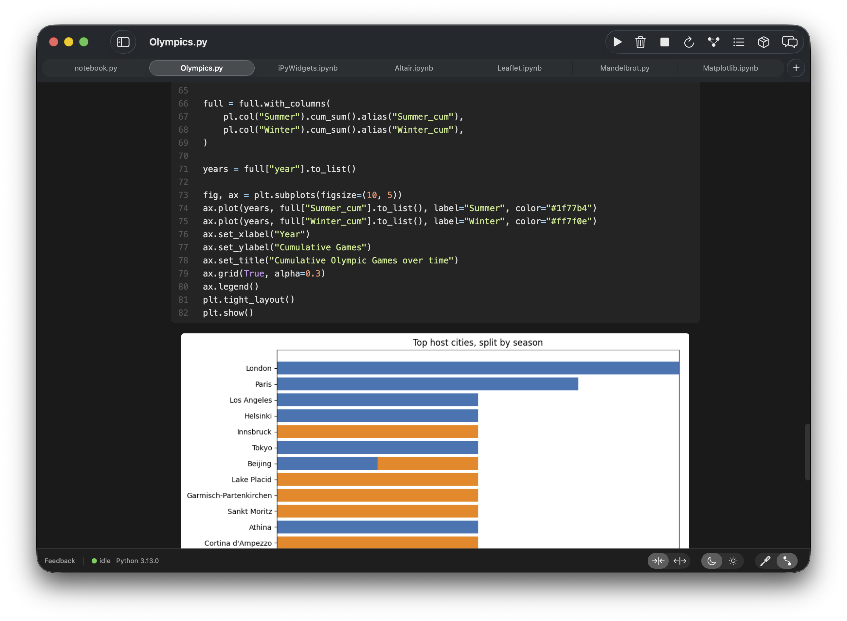Switch to the Mandelbrot.py tab

point(625,68)
